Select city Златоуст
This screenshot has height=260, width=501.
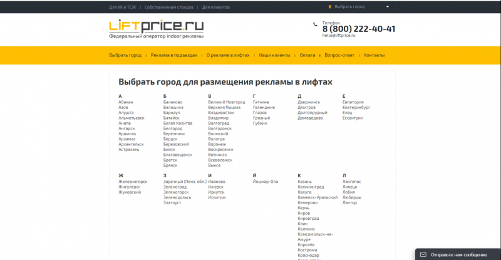point(172,203)
